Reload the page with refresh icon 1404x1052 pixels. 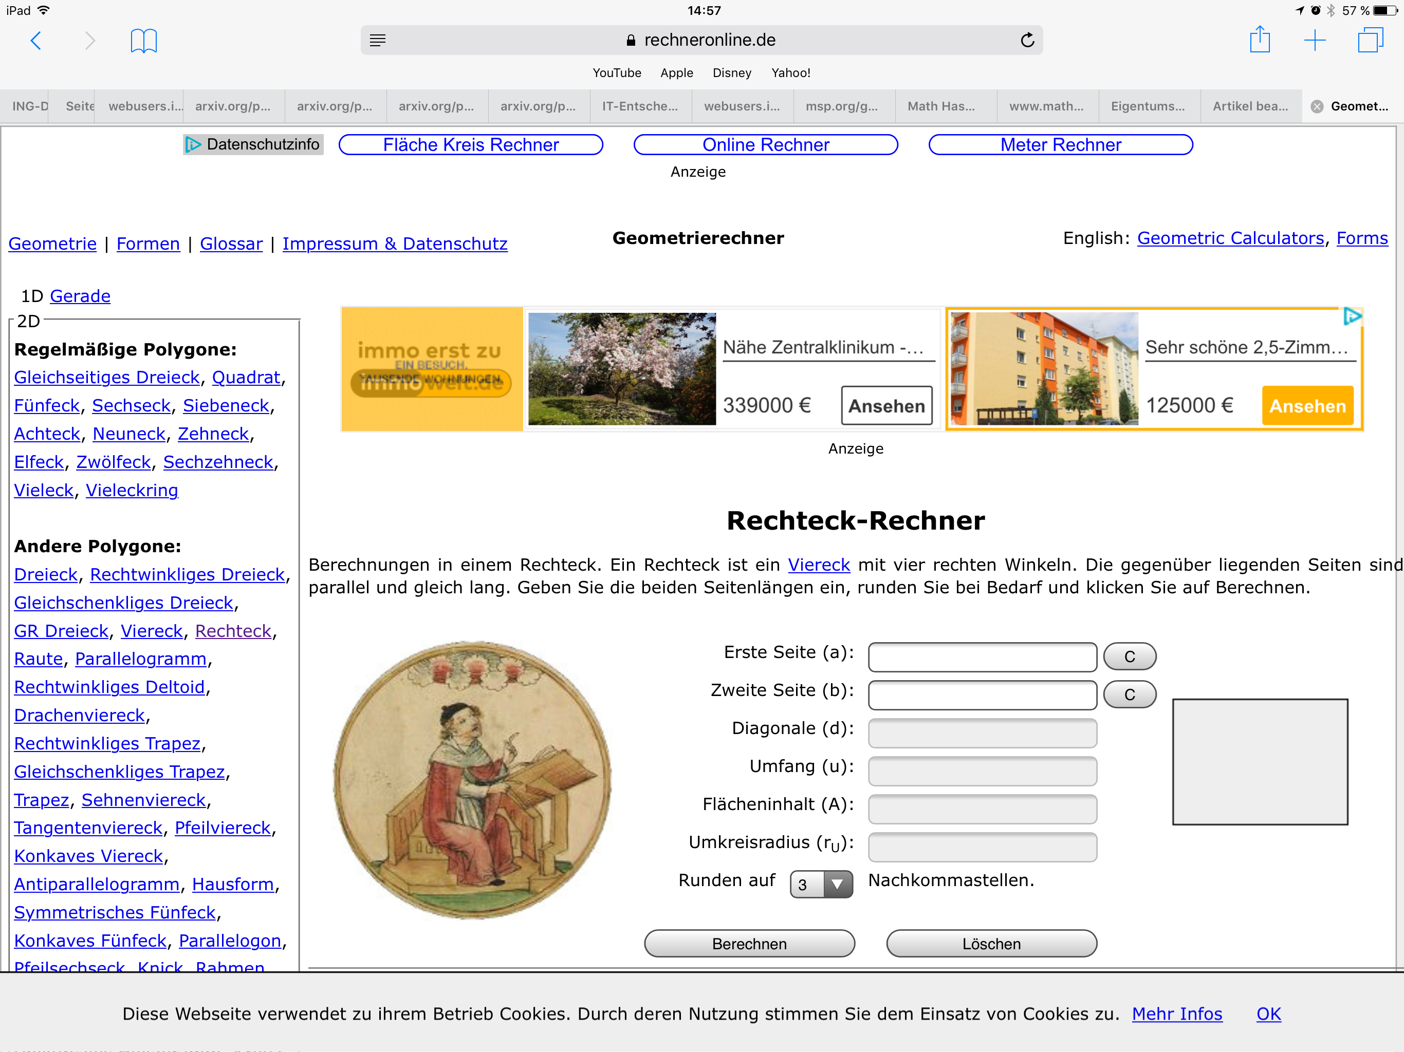point(1027,40)
